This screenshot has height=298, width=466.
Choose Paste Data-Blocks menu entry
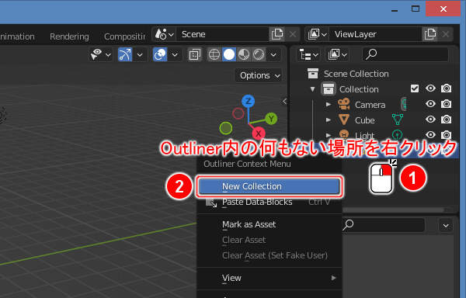269,202
